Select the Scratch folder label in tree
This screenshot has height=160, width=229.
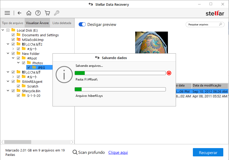coord(33,86)
